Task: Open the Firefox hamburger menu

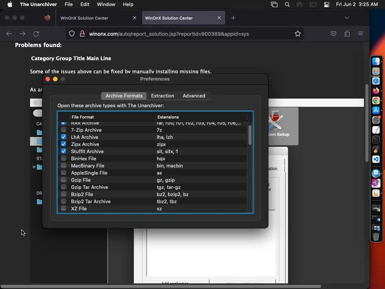Action: (361, 33)
